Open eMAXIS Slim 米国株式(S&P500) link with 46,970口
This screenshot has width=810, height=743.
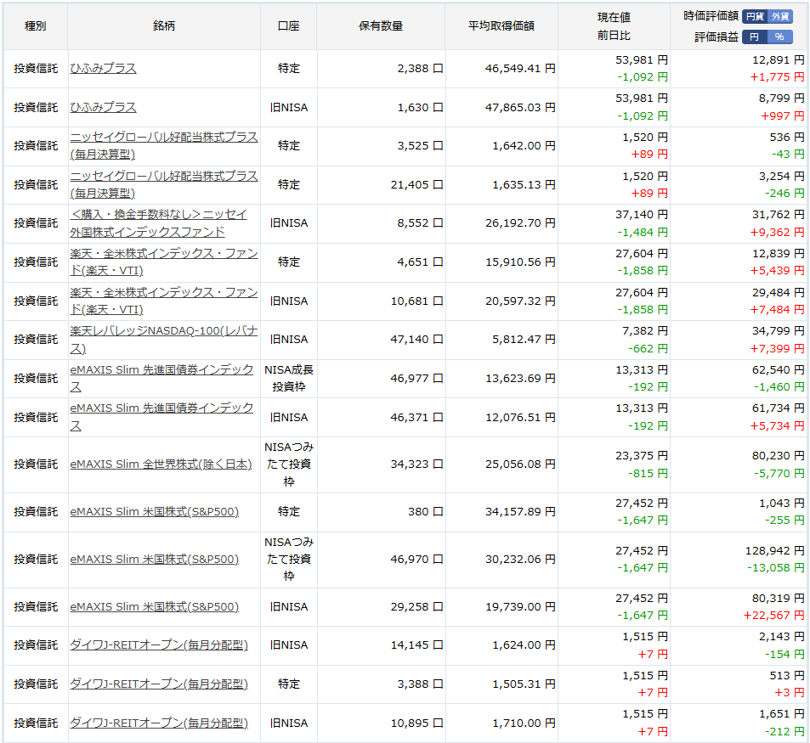[x=155, y=560]
